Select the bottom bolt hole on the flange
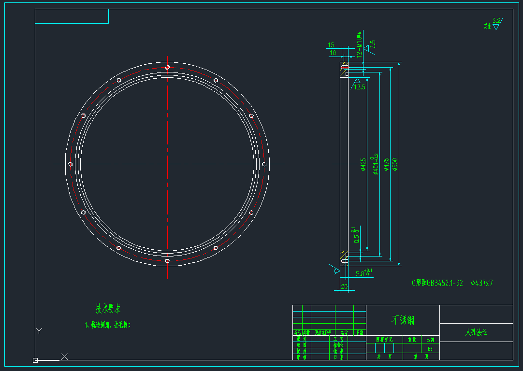Screen dimensions: 523x371 [x=167, y=261]
